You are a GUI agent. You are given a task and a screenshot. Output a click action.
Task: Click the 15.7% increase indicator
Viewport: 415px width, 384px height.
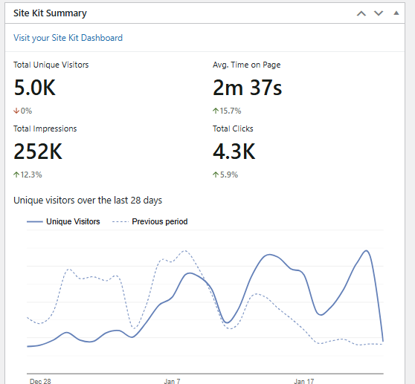[x=227, y=111]
